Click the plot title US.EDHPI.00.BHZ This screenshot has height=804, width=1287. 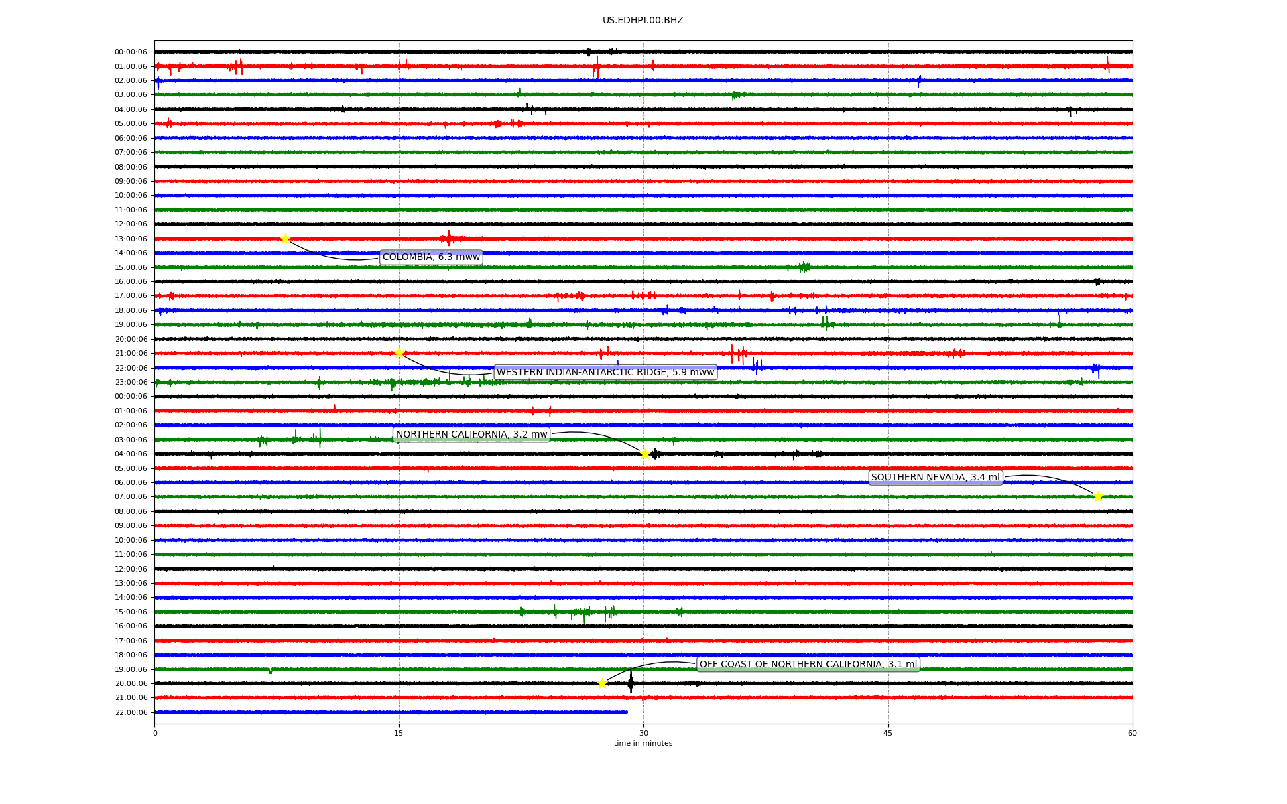[x=643, y=21]
